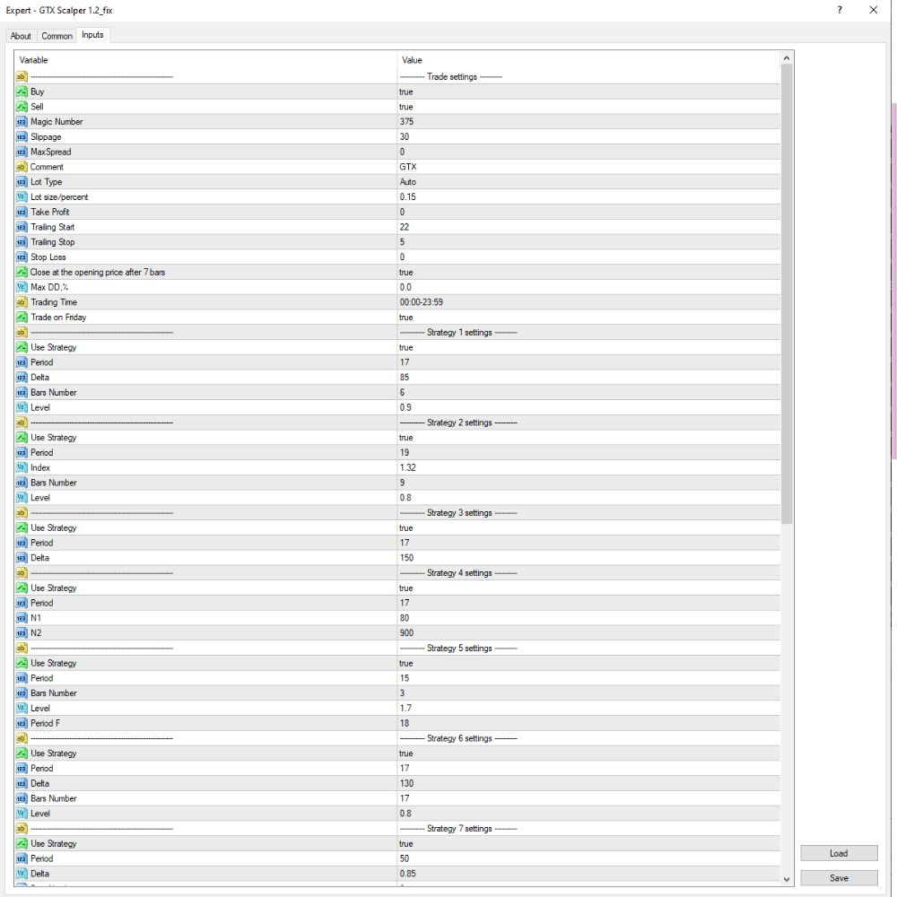The width and height of the screenshot is (897, 897).
Task: Click the integer icon next to MaxSpread
Action: click(x=22, y=152)
